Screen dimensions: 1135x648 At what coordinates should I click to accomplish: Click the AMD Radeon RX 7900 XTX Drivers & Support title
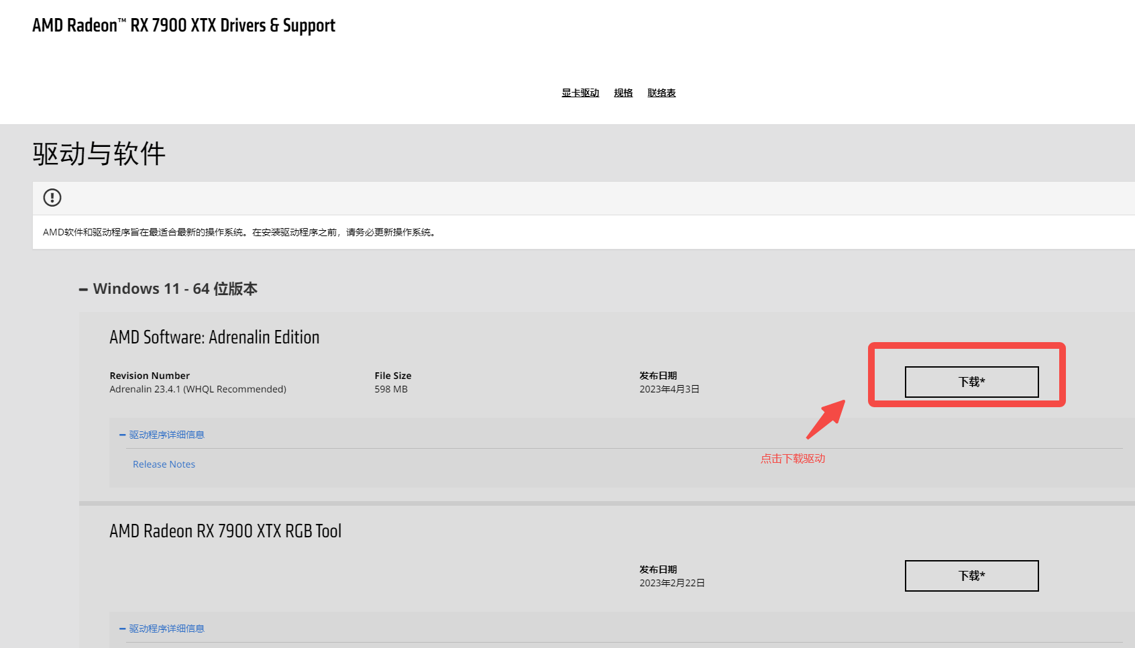pos(184,25)
